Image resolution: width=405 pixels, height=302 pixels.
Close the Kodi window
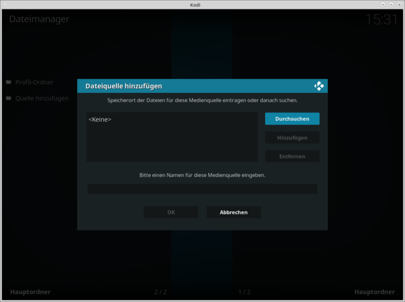[399, 4]
